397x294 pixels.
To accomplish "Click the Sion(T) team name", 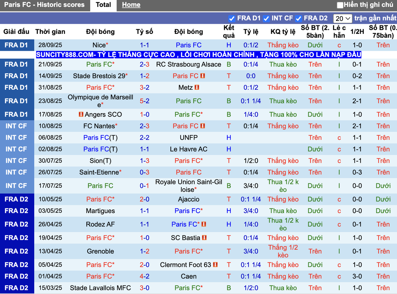I will (100, 161).
